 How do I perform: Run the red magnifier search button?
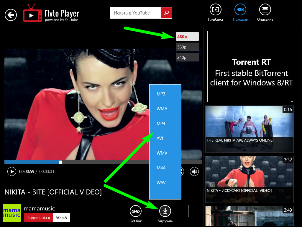[166, 13]
